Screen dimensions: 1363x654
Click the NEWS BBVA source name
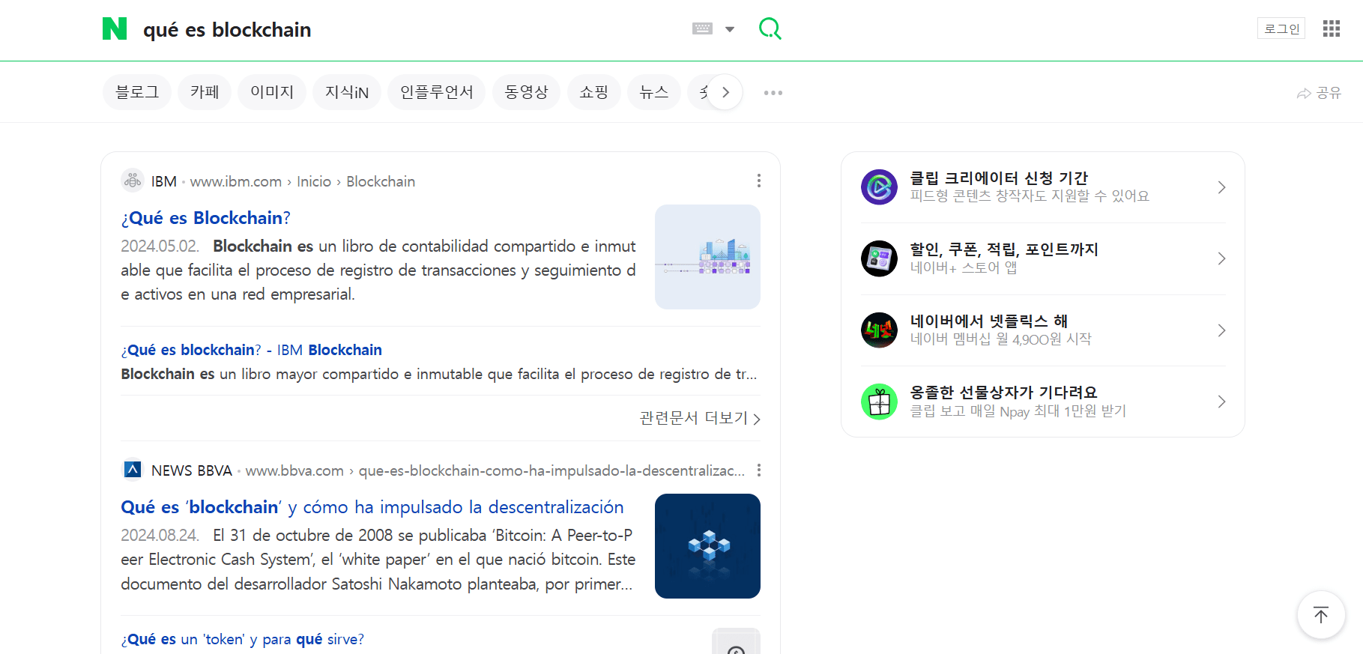(x=192, y=470)
